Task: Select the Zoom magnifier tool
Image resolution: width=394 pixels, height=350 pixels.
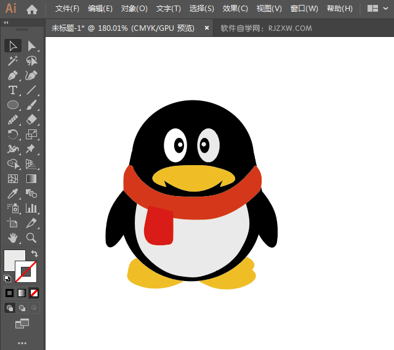Action: coord(31,238)
